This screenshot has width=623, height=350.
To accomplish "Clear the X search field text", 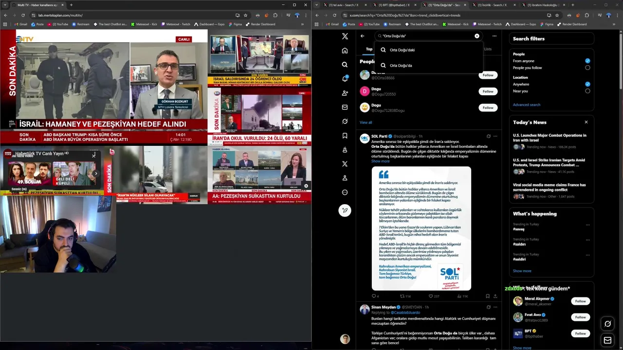I will point(477,36).
